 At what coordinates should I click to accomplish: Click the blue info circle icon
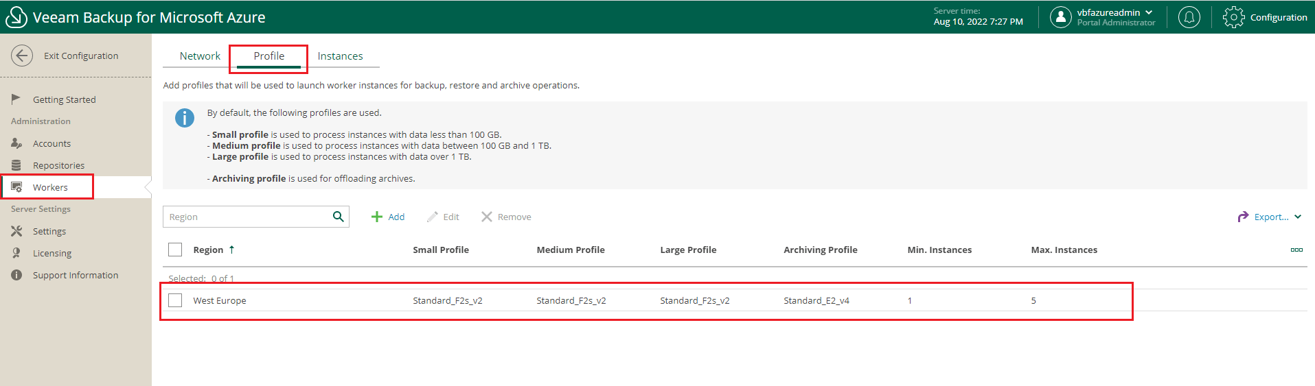click(x=185, y=118)
